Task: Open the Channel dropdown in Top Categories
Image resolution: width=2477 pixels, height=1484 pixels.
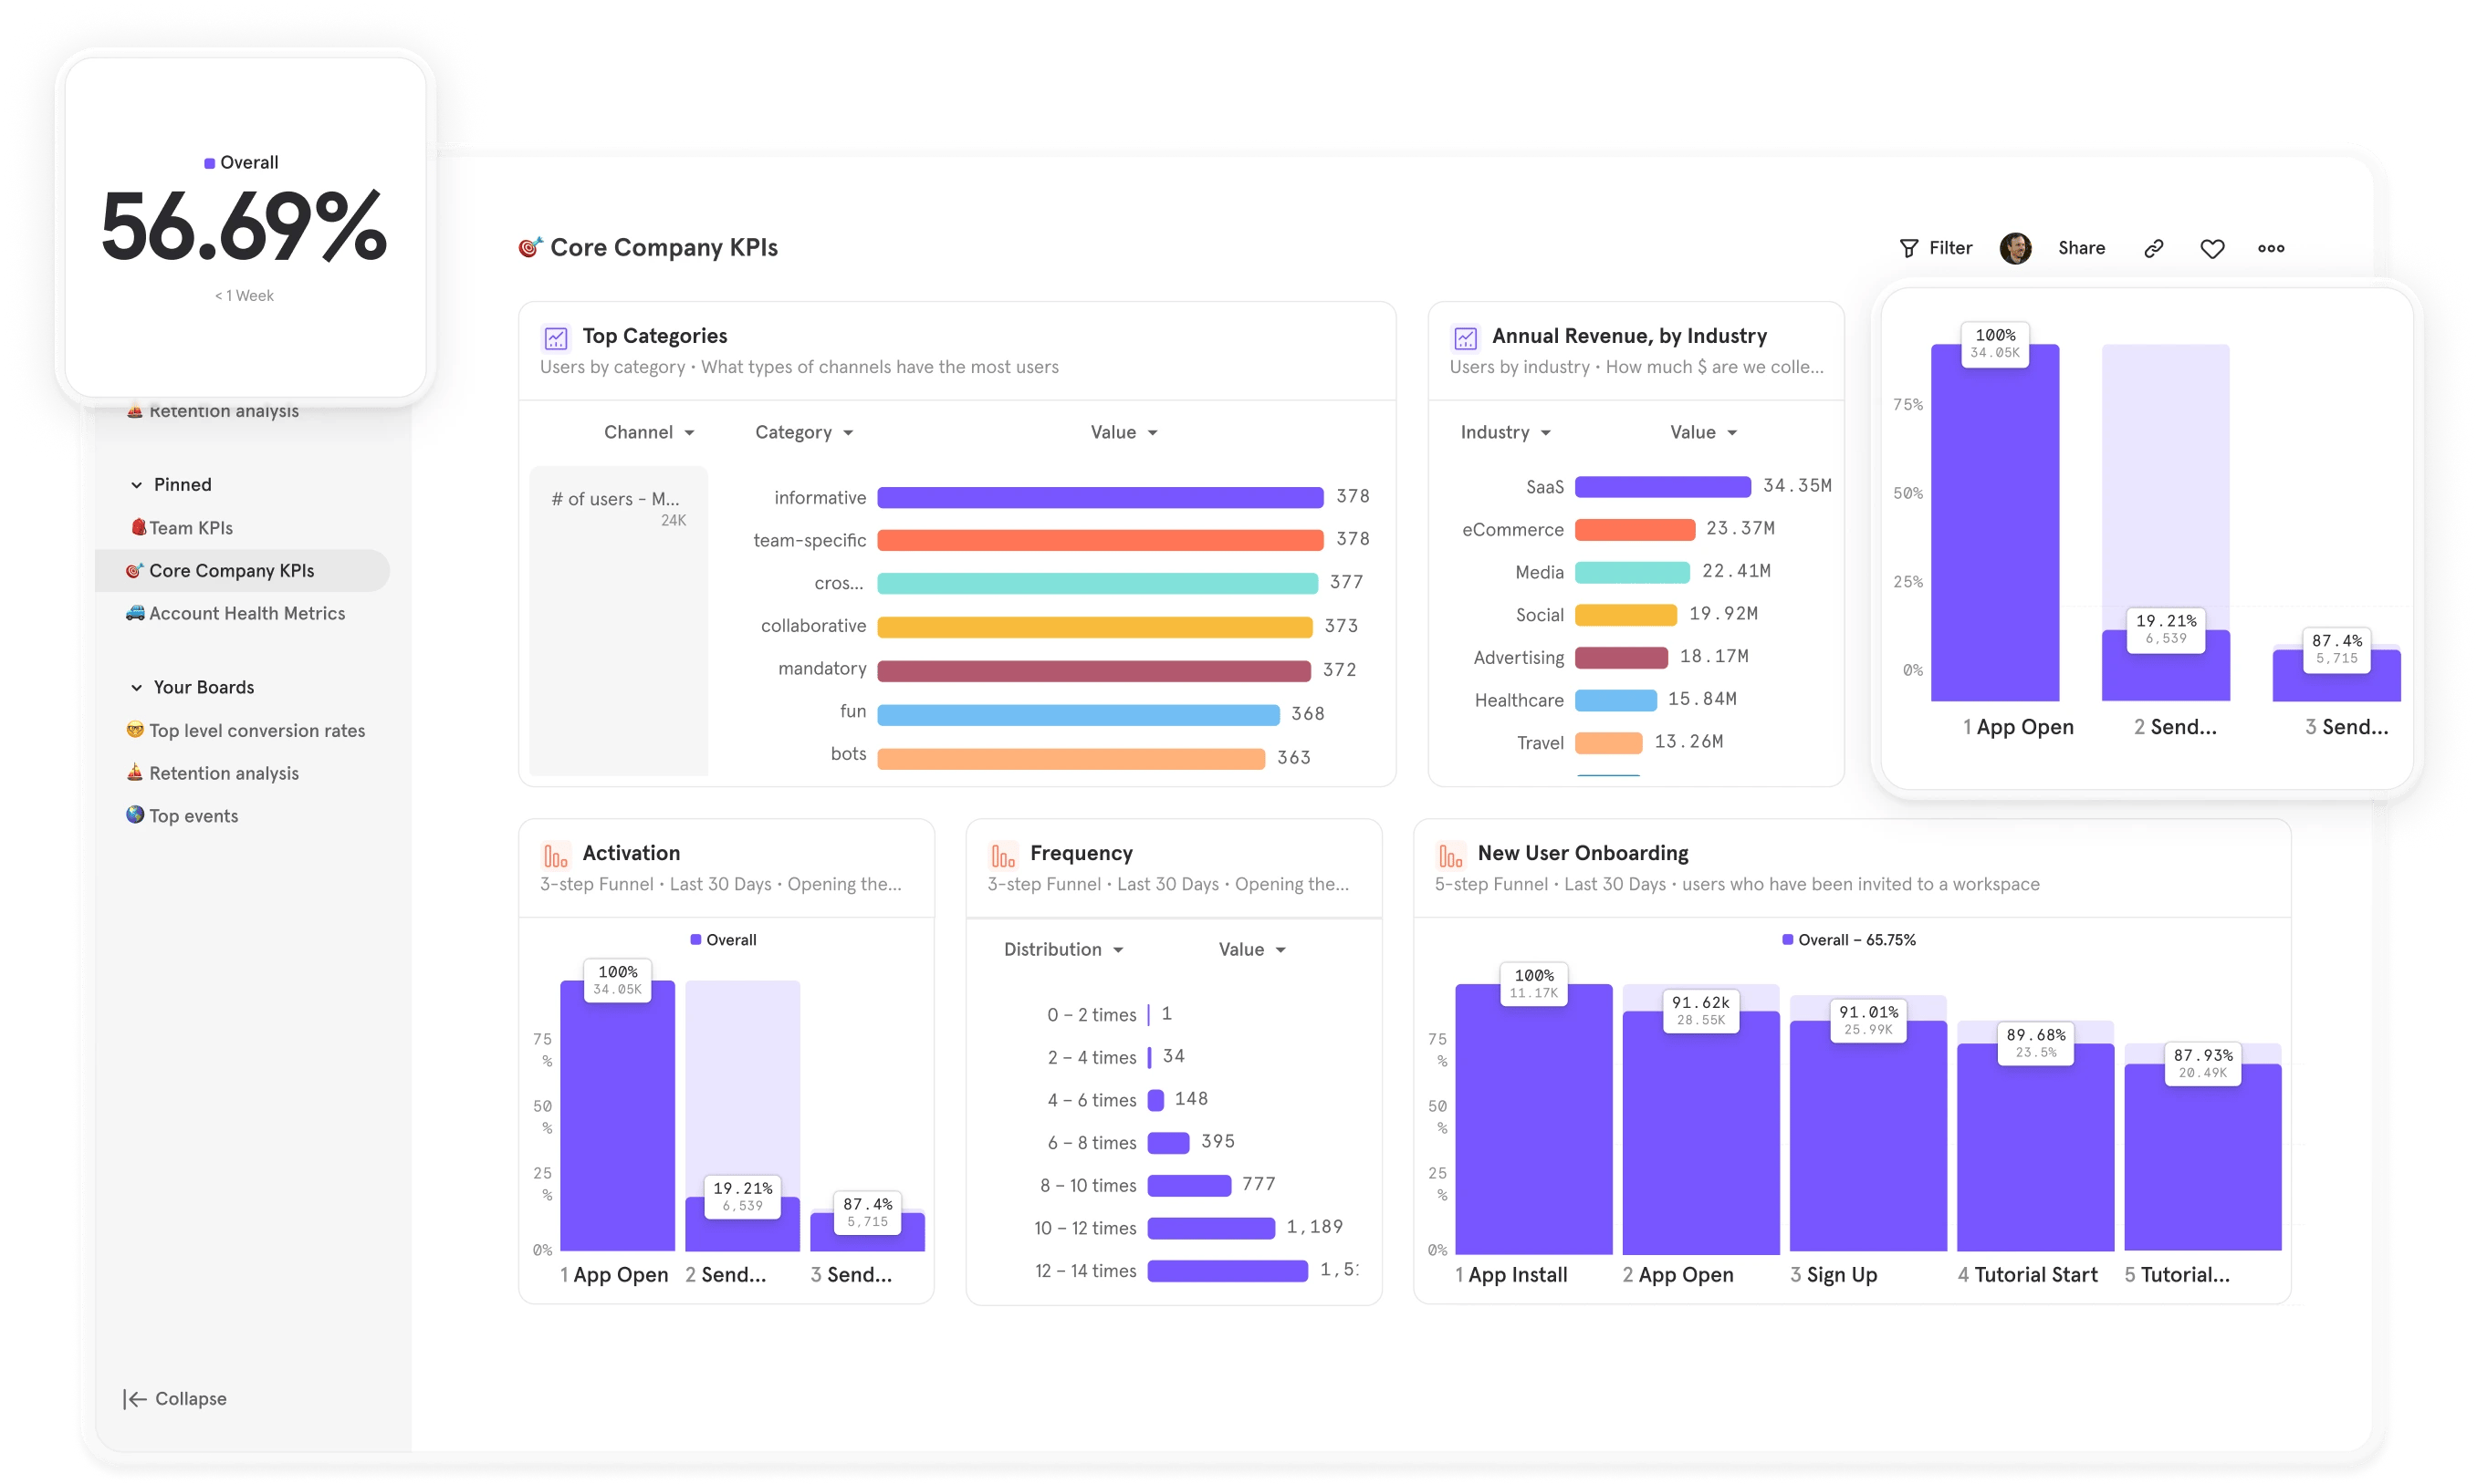Action: pyautogui.click(x=649, y=431)
